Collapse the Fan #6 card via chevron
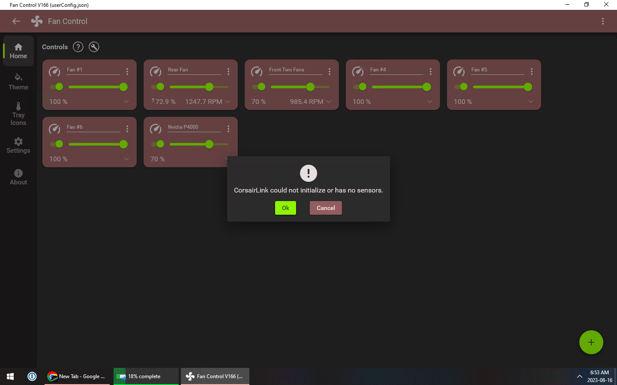Viewport: 617px width, 385px height. (126, 159)
